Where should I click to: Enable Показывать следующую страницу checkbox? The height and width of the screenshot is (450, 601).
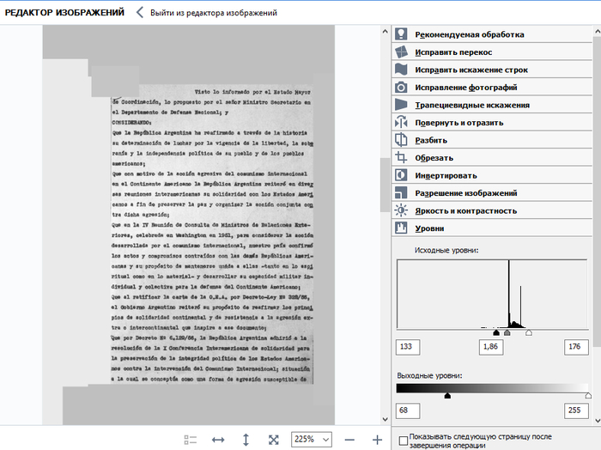click(404, 439)
